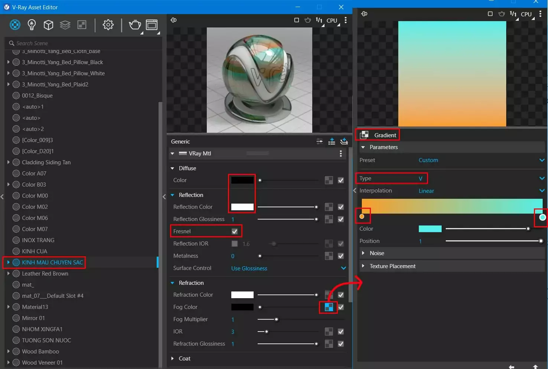Enable Fresnel for the Reflection
This screenshot has height=369, width=548.
pos(234,231)
